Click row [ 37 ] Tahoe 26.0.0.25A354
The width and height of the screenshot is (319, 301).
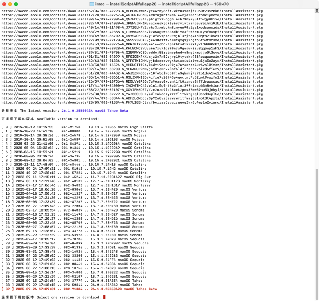point(72,281)
